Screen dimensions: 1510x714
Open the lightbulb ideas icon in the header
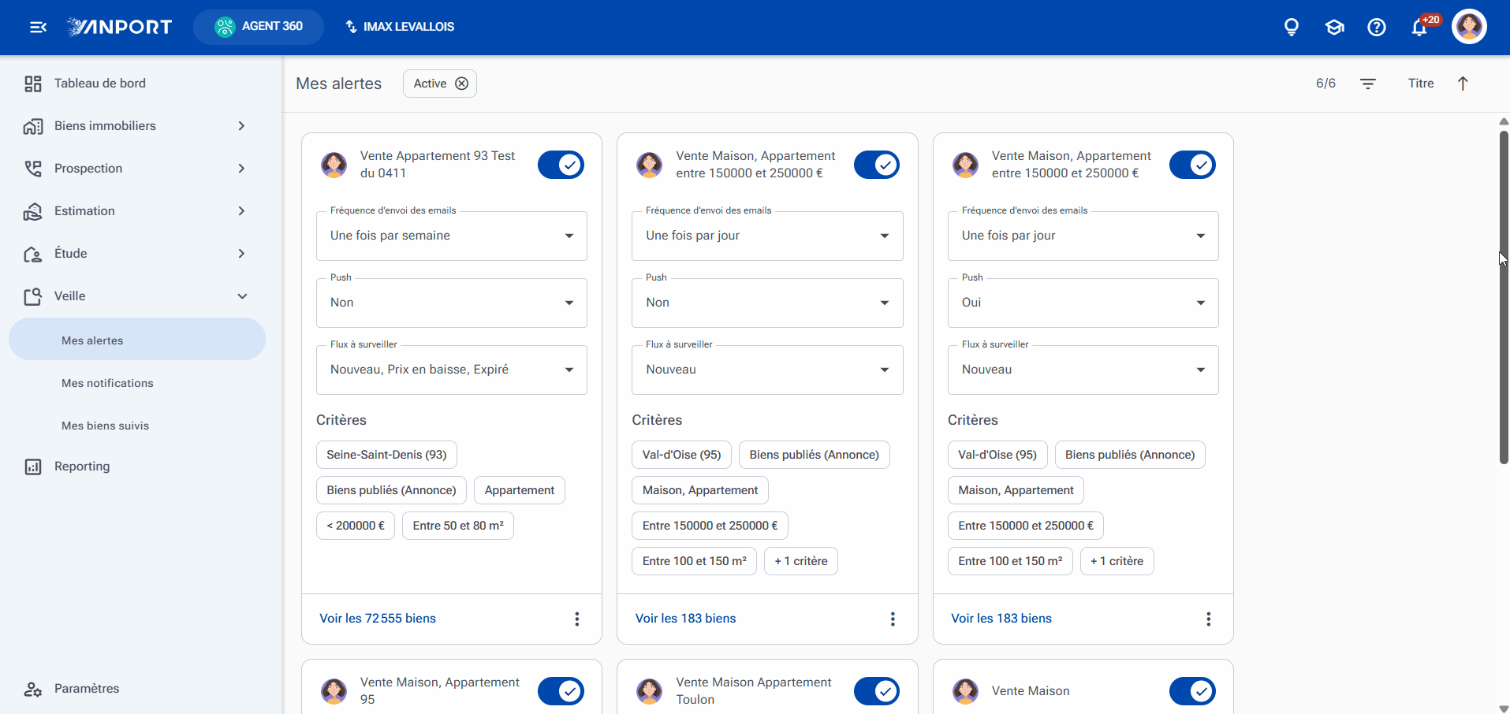click(1292, 28)
